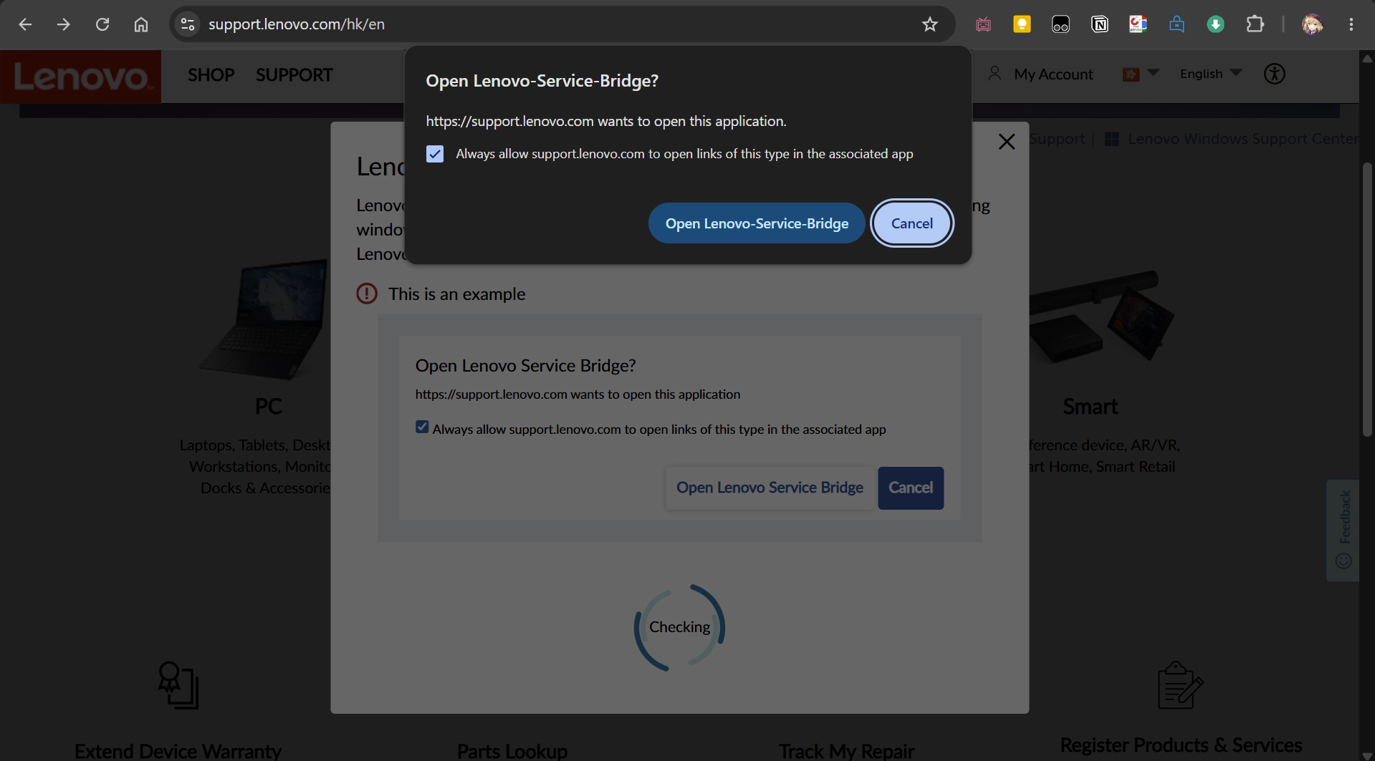Open the browser home page

141,24
